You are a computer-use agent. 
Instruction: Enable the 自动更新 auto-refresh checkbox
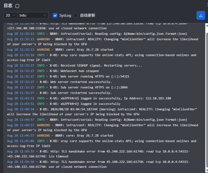coord(76,15)
